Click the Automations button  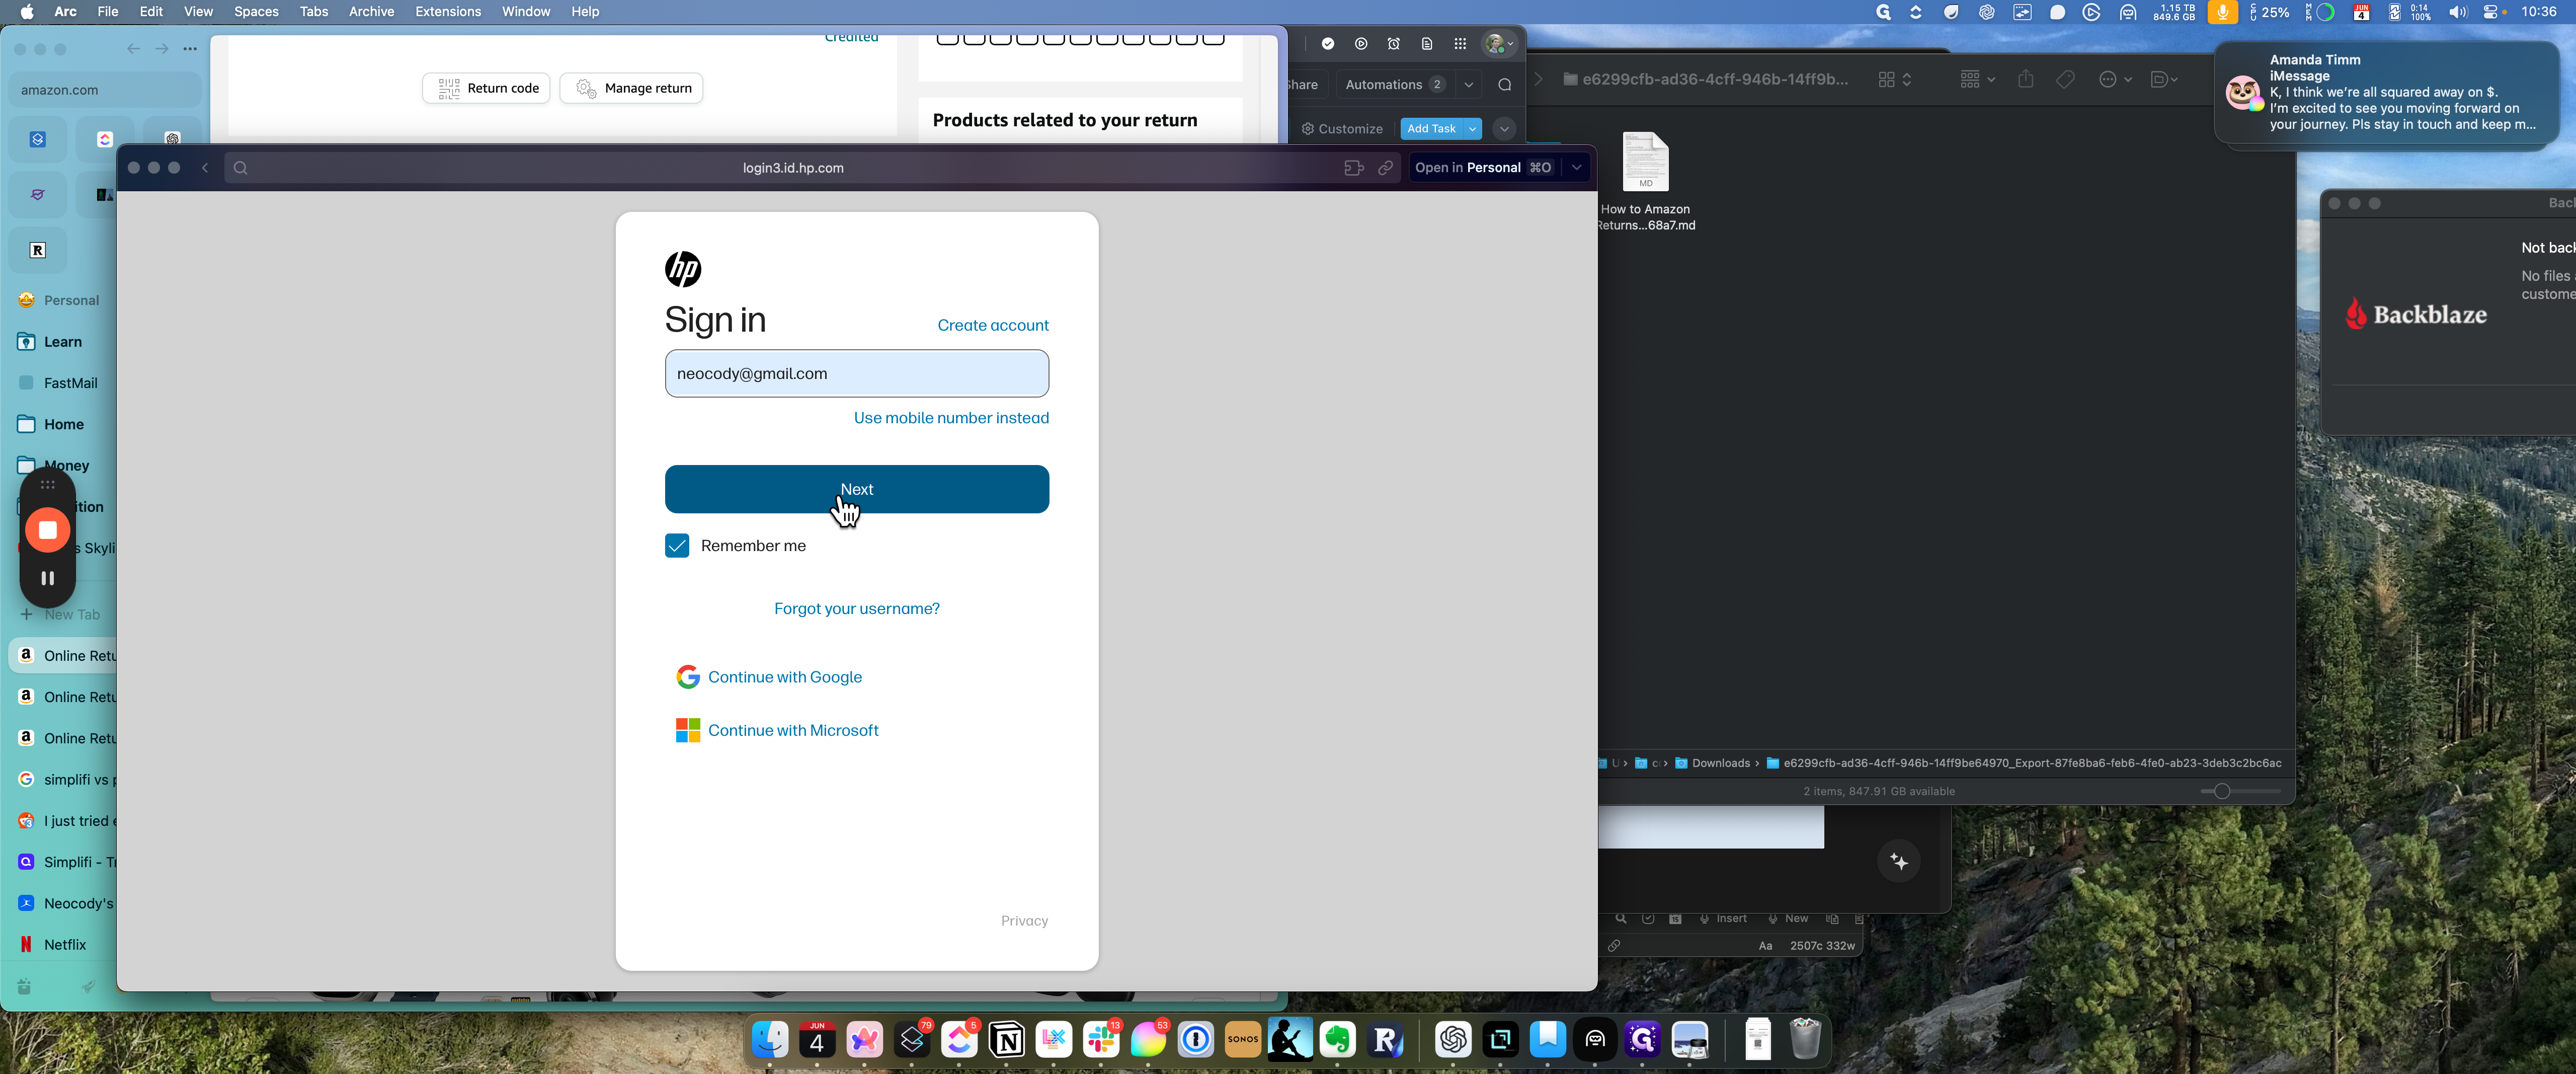pyautogui.click(x=1394, y=85)
